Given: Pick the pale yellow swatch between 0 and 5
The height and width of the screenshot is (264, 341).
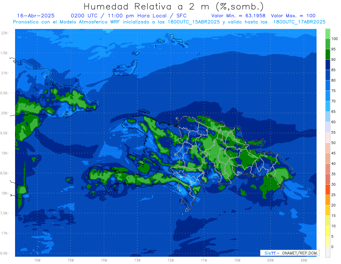Looking at the screenshot, I should tap(328, 242).
